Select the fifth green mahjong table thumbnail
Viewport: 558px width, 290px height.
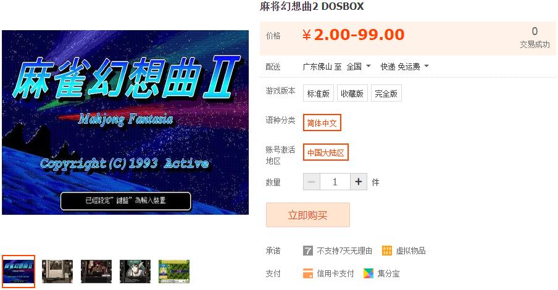click(174, 272)
